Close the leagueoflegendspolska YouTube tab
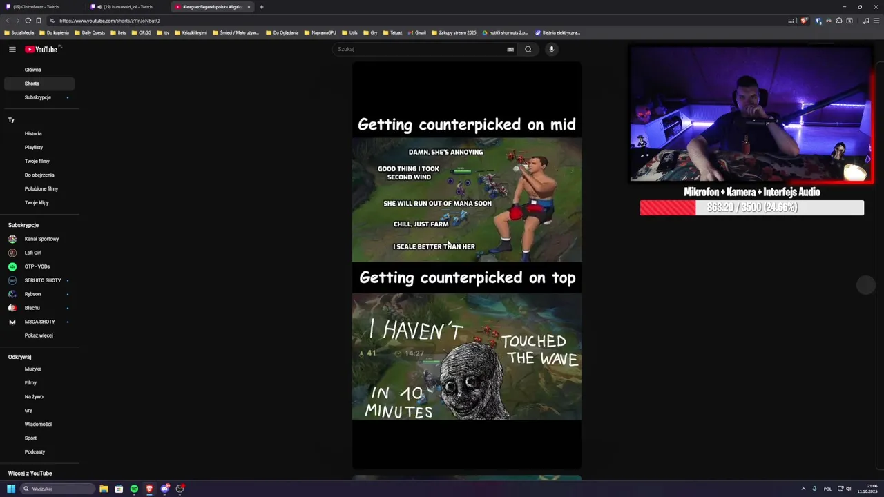The height and width of the screenshot is (497, 884). (x=249, y=7)
